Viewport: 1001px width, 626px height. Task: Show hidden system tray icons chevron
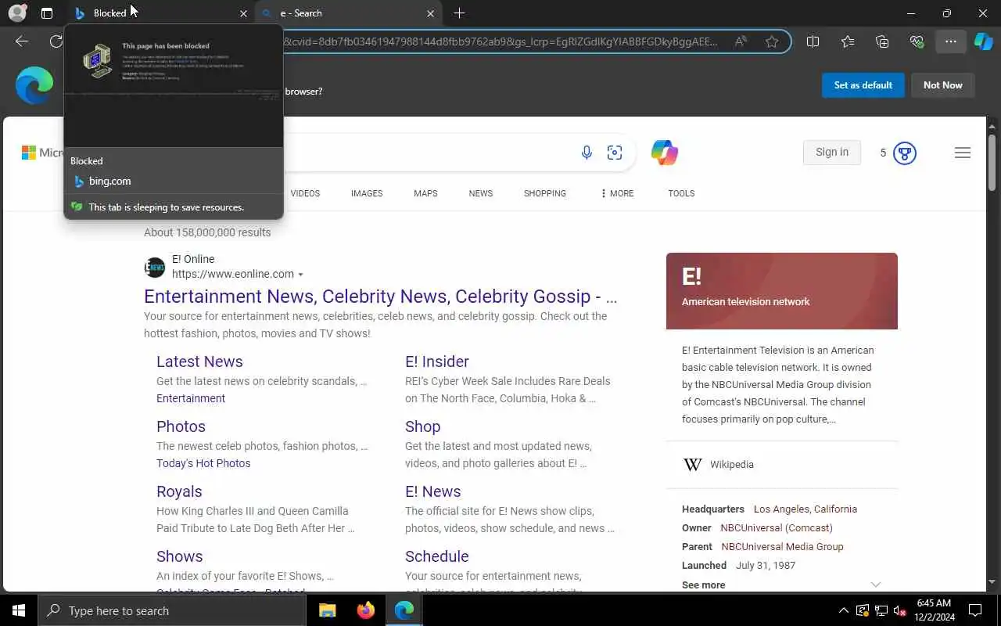843,610
